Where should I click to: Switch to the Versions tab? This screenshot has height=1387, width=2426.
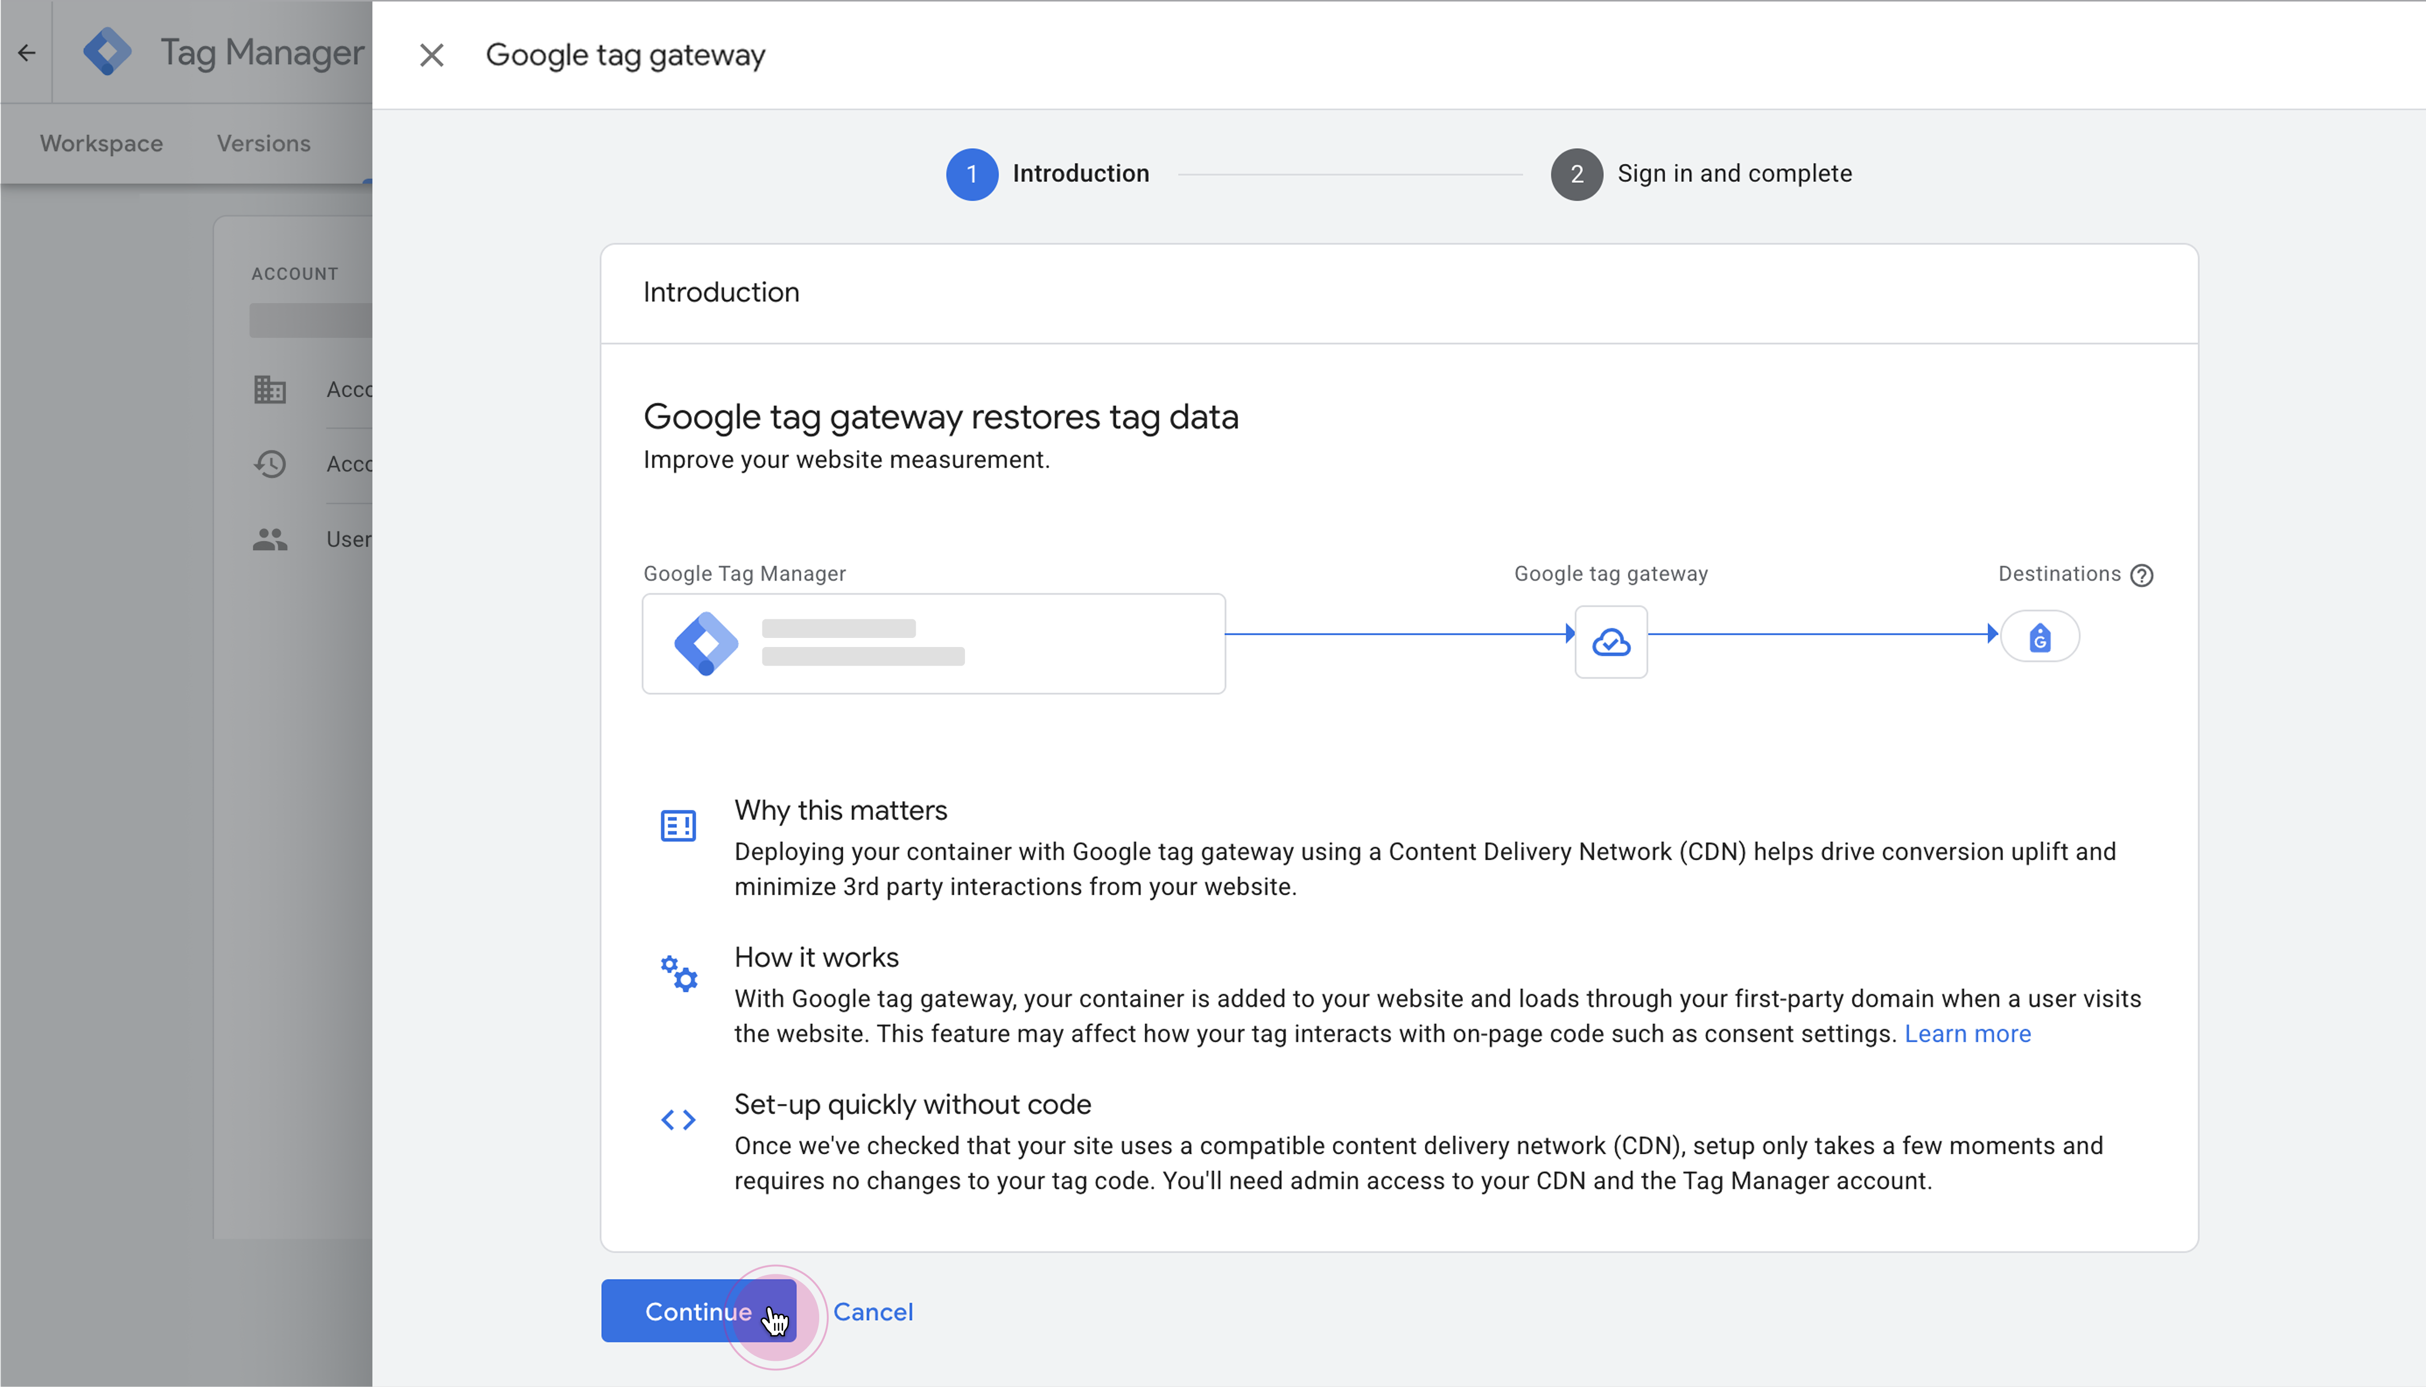point(264,144)
